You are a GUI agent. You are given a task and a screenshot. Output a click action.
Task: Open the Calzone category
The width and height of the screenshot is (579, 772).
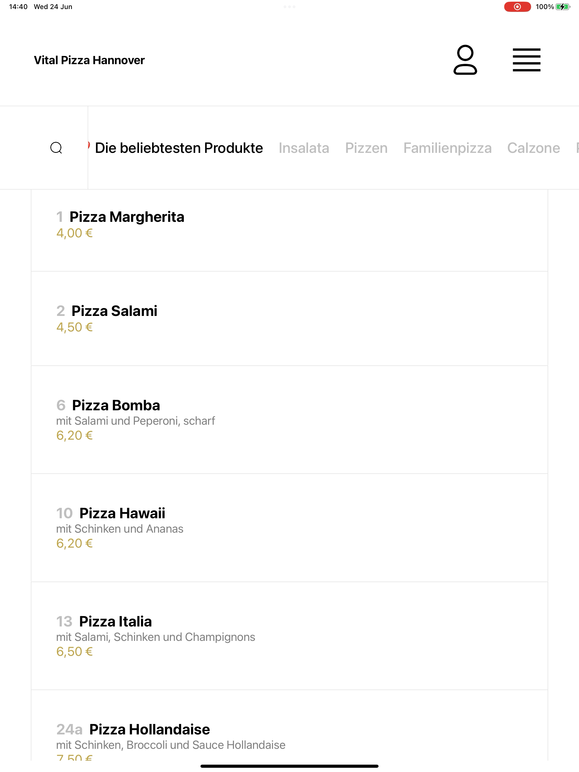pyautogui.click(x=533, y=148)
